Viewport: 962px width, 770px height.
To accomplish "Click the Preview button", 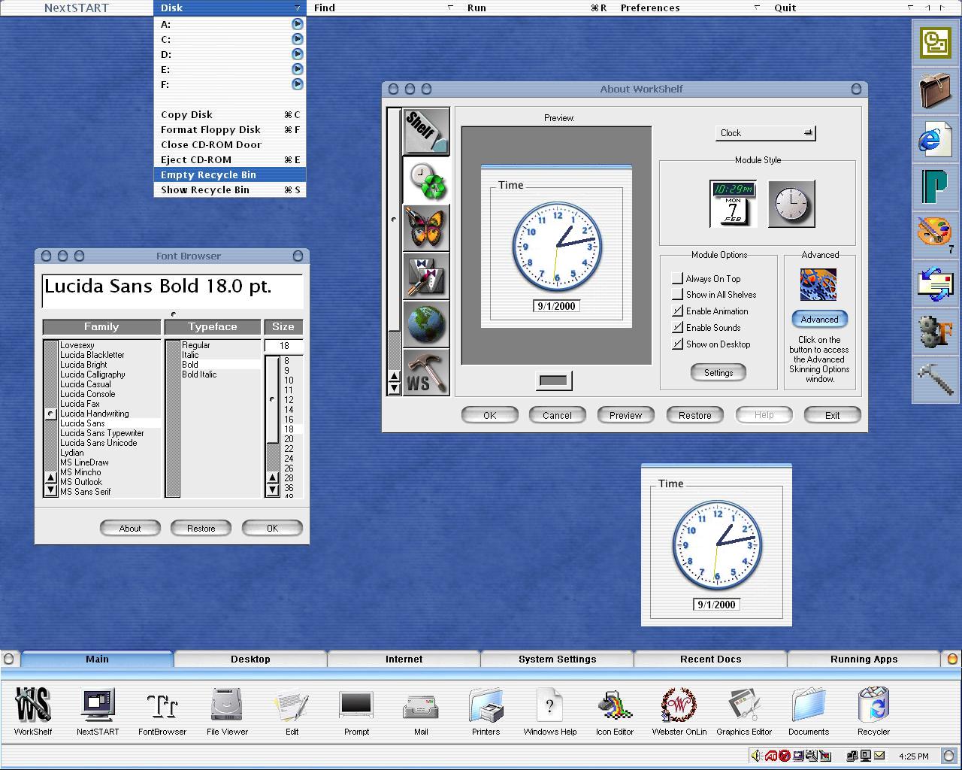I will pos(626,415).
